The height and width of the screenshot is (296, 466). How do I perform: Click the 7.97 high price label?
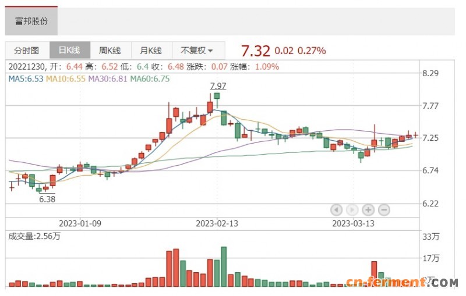tap(218, 86)
